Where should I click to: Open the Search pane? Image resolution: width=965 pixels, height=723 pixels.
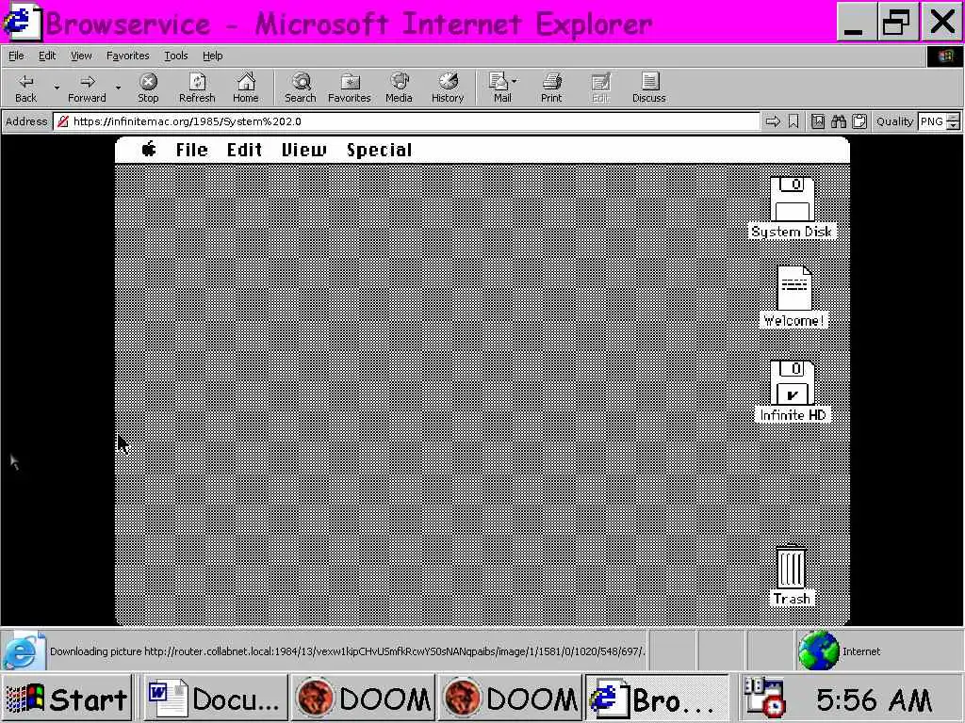point(301,88)
